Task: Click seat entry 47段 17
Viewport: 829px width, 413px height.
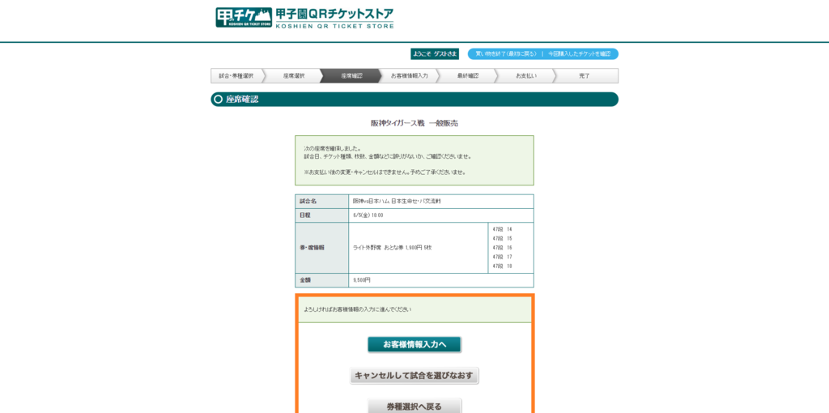Action: (x=502, y=257)
